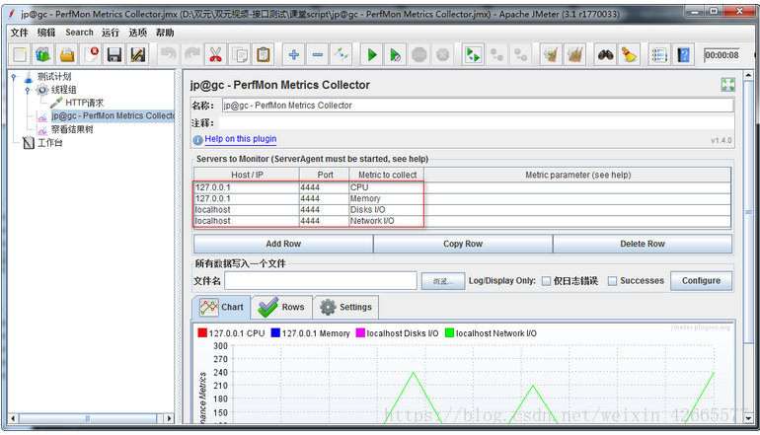Click the Paste clipboard icon
Image resolution: width=760 pixels, height=435 pixels.
[264, 54]
